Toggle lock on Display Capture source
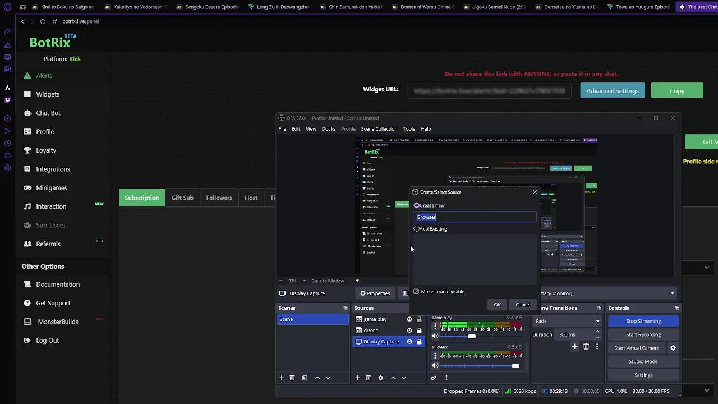 tap(419, 342)
